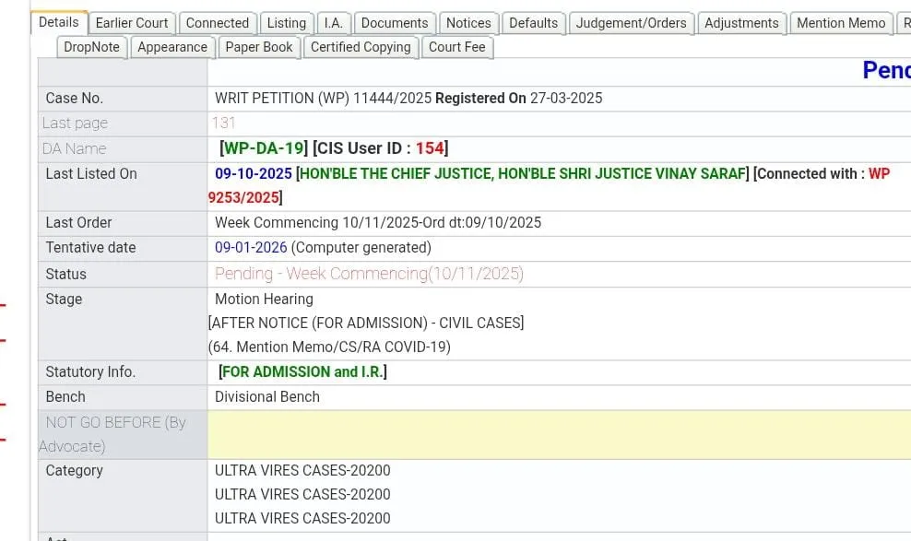Switch to the Connected tab
Screen dimensions: 911x541
pos(217,23)
